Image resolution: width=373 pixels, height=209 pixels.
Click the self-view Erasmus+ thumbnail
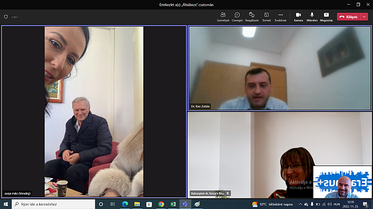coord(342,182)
